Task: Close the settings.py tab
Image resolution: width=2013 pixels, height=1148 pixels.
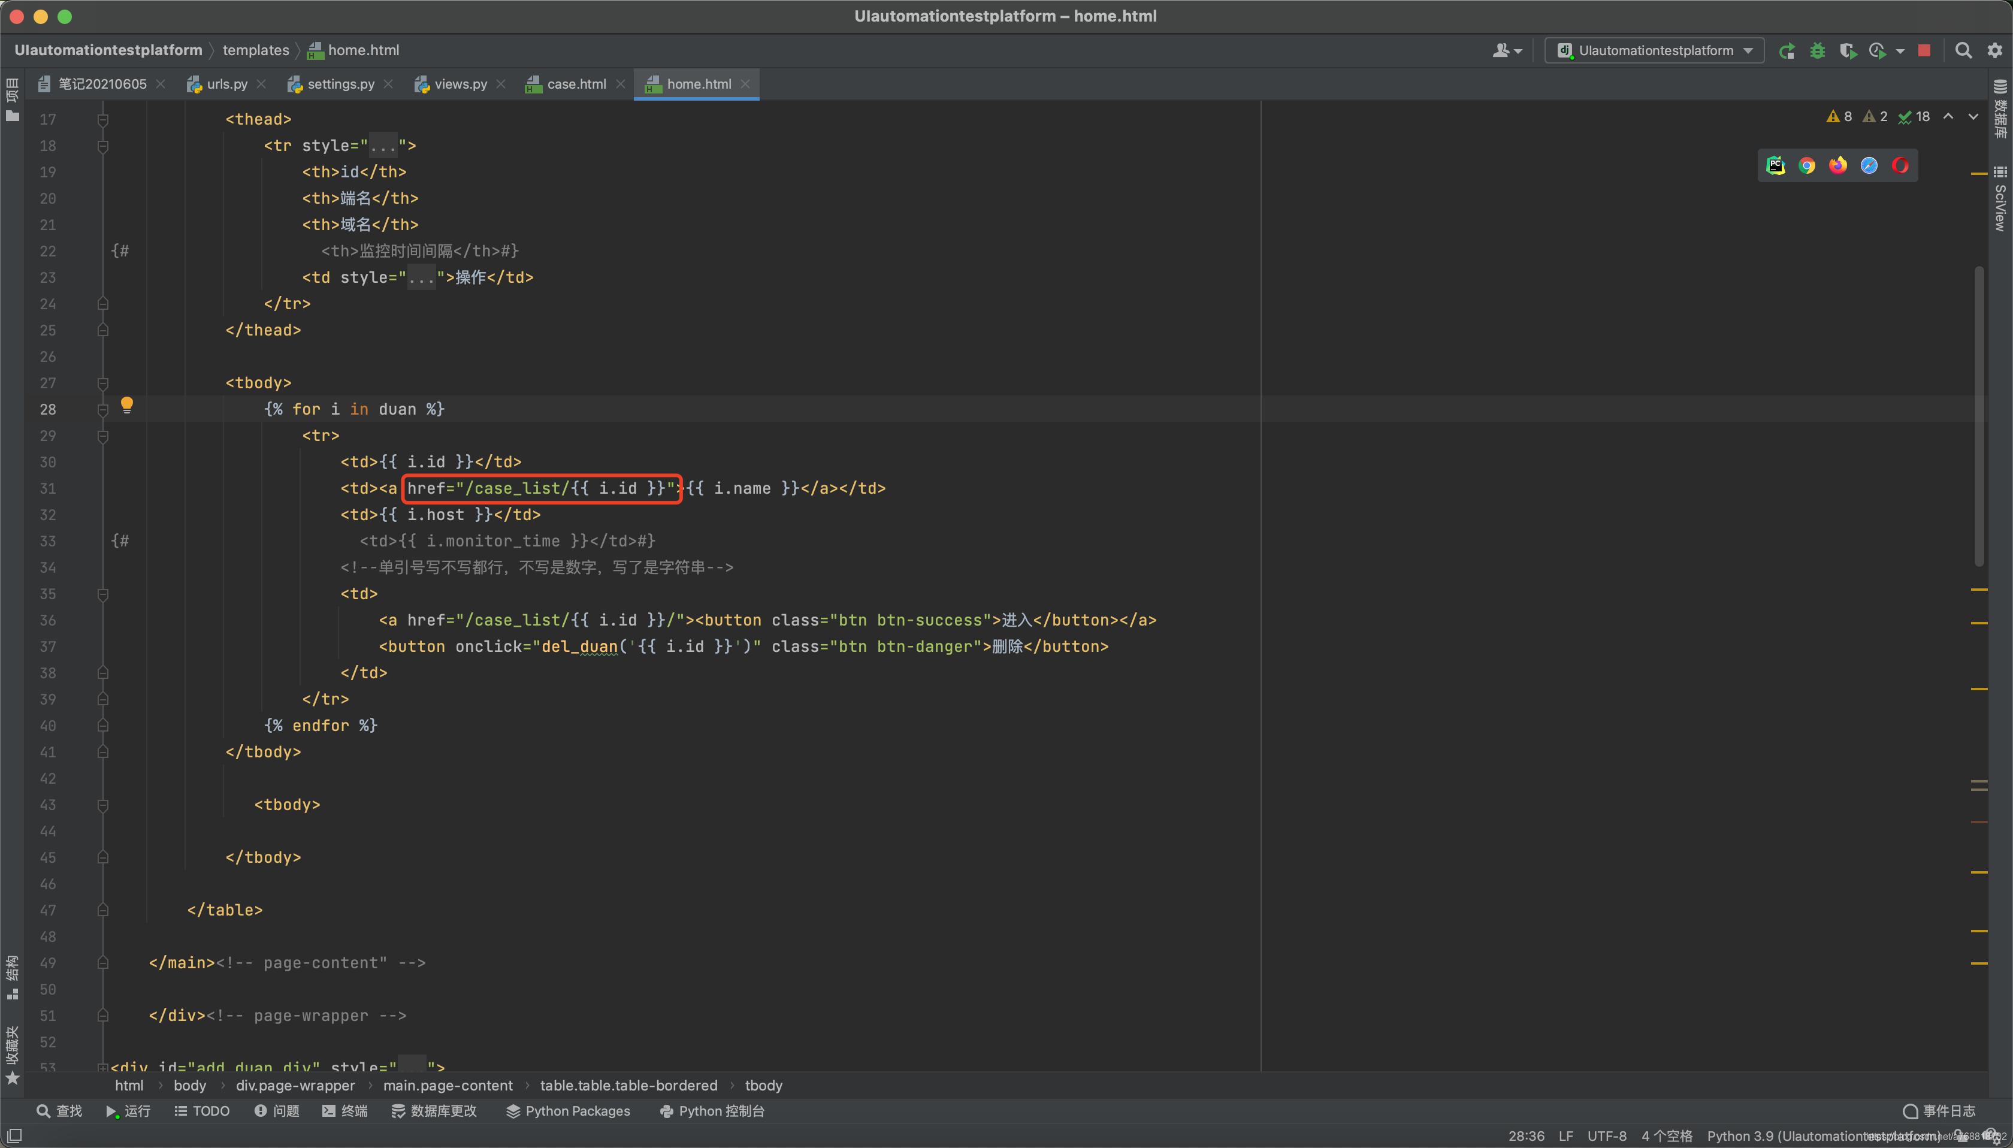Action: 389,83
